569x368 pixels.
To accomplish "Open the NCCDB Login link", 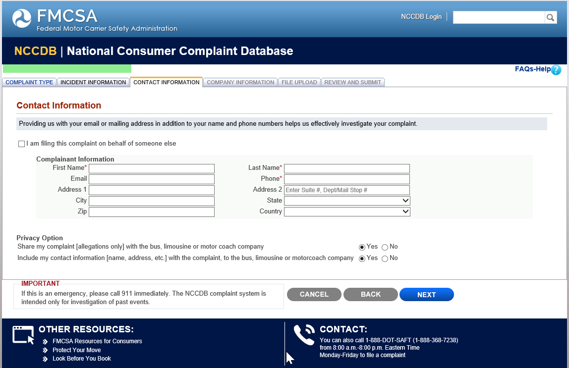I will (421, 17).
